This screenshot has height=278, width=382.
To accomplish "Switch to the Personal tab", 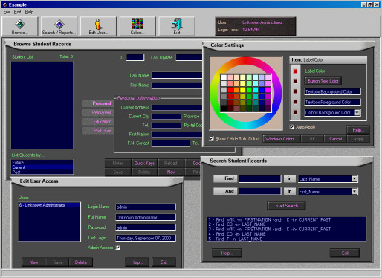I will (x=98, y=103).
